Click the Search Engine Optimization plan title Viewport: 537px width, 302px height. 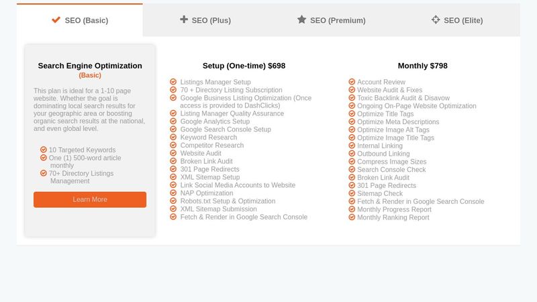pos(90,66)
